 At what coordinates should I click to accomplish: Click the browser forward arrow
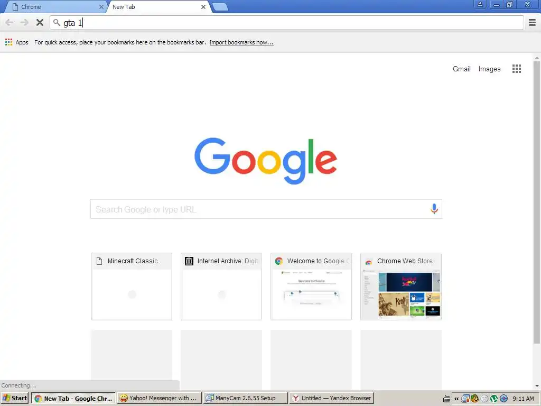(x=24, y=23)
